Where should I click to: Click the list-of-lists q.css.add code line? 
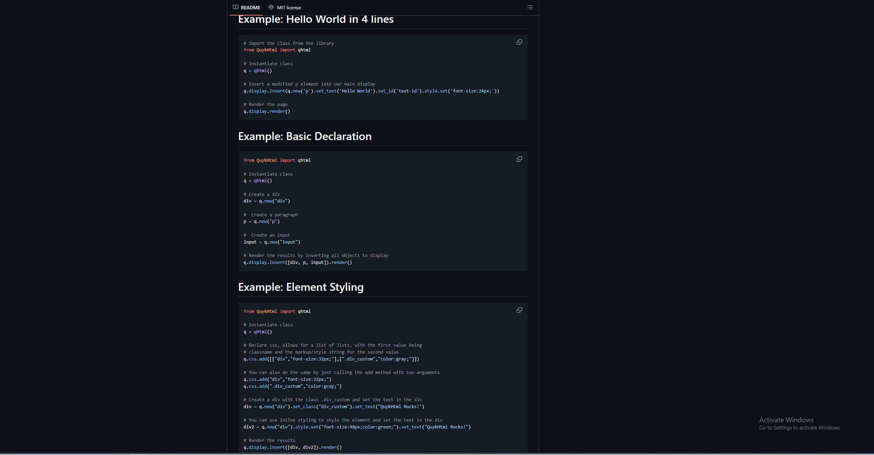point(331,359)
